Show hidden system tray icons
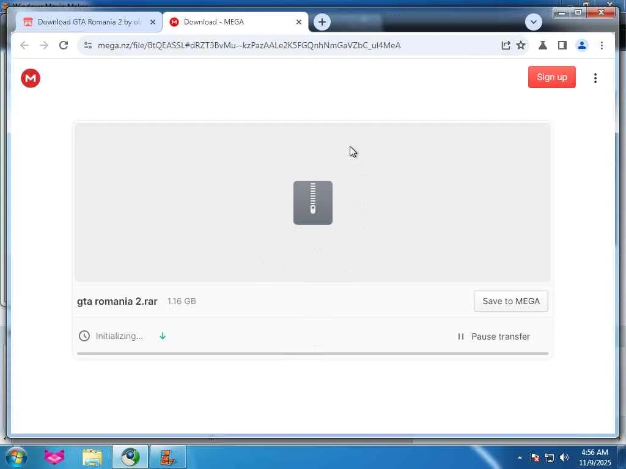The image size is (626, 469). [x=520, y=457]
